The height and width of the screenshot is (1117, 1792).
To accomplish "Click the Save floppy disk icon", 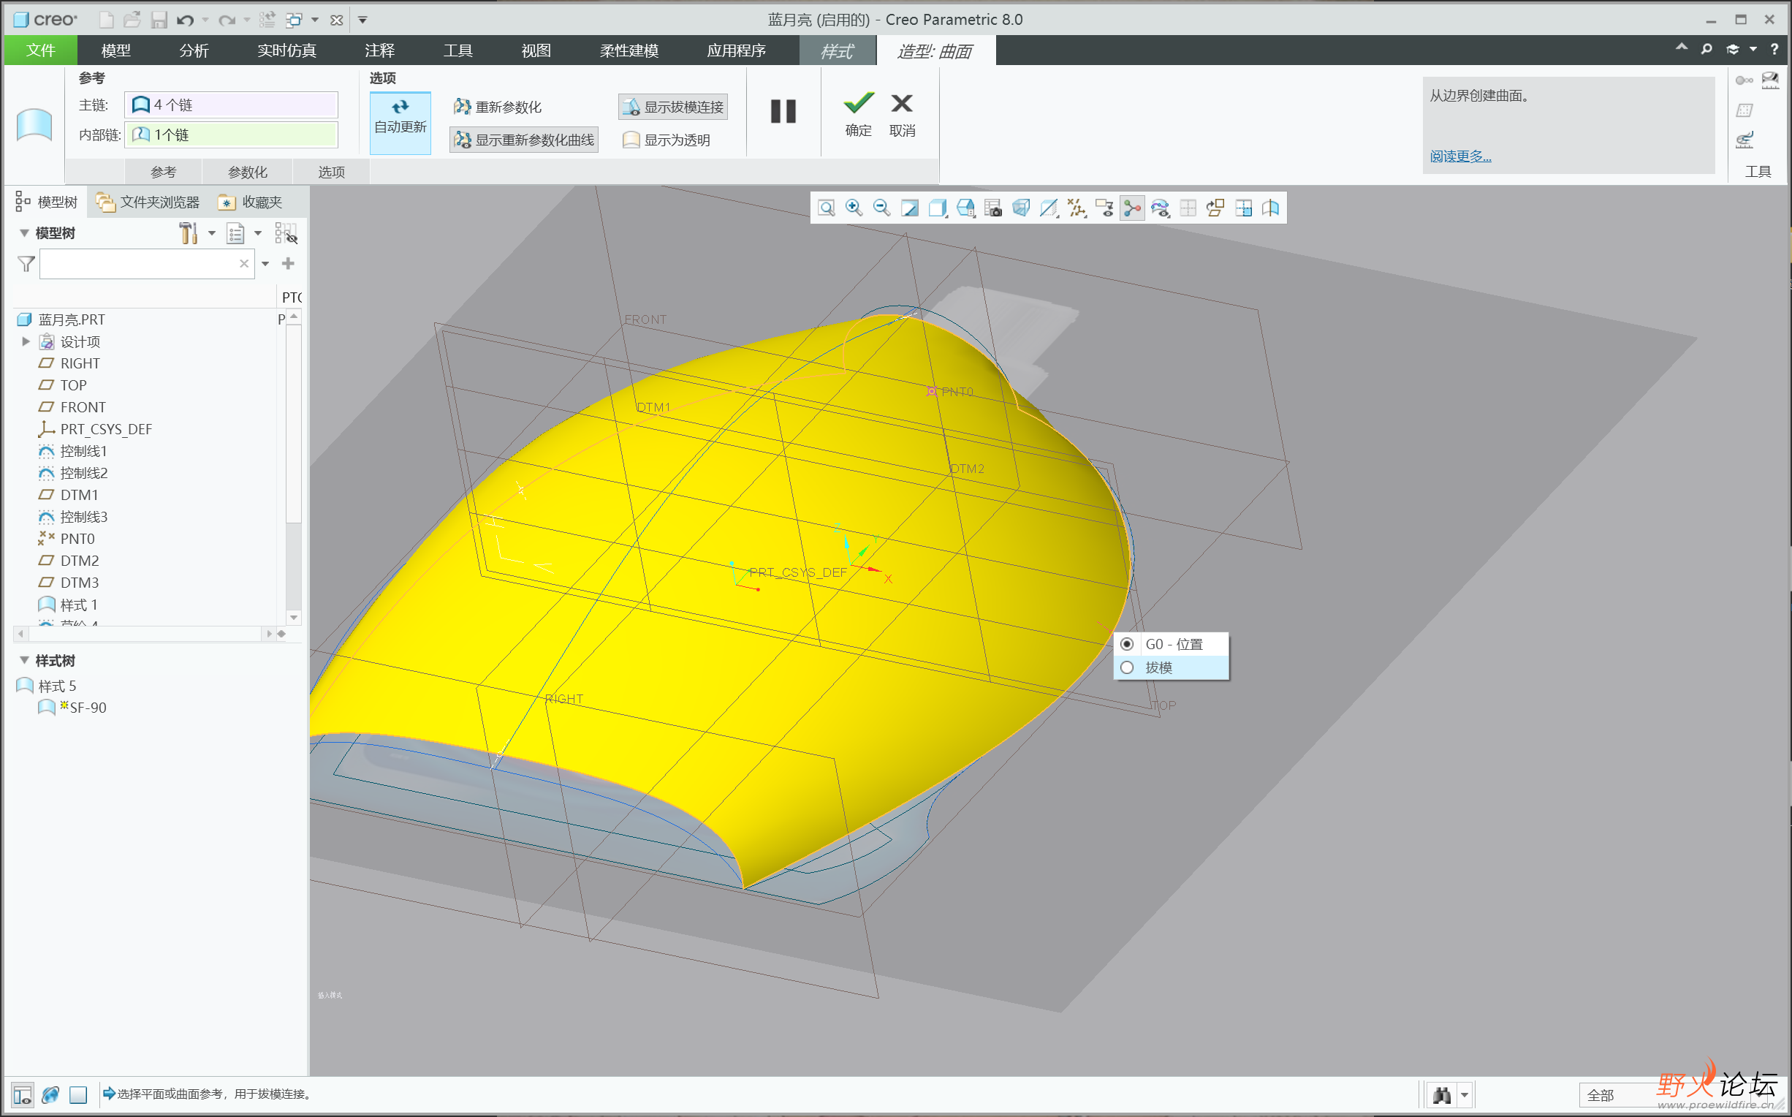I will (159, 20).
